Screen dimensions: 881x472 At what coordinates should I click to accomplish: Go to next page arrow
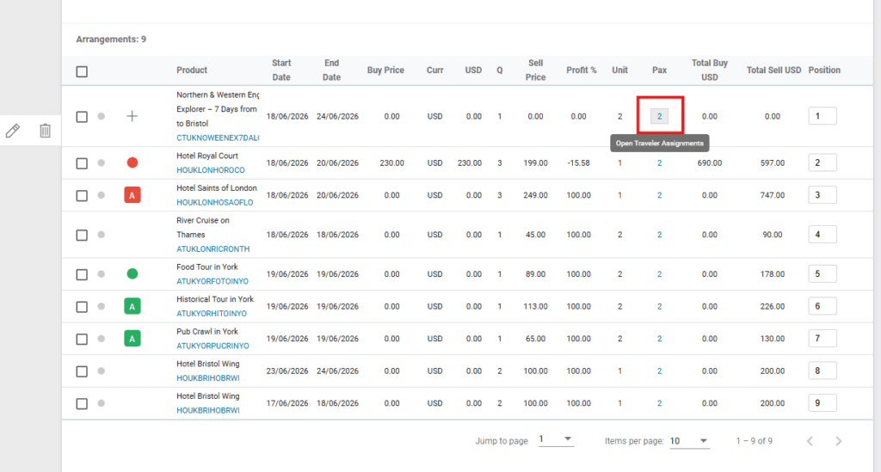(839, 441)
